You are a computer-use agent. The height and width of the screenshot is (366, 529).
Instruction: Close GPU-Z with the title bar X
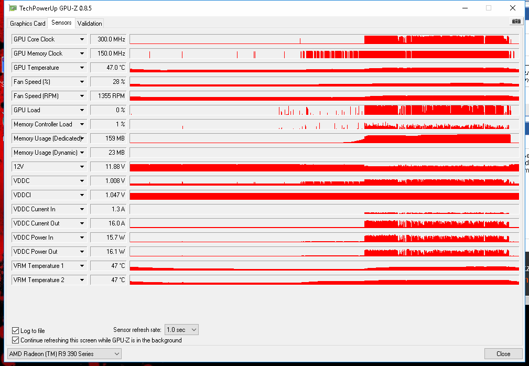coord(512,8)
